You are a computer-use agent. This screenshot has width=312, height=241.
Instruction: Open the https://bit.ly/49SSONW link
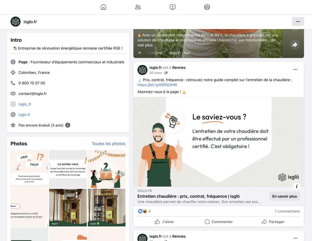point(157,85)
